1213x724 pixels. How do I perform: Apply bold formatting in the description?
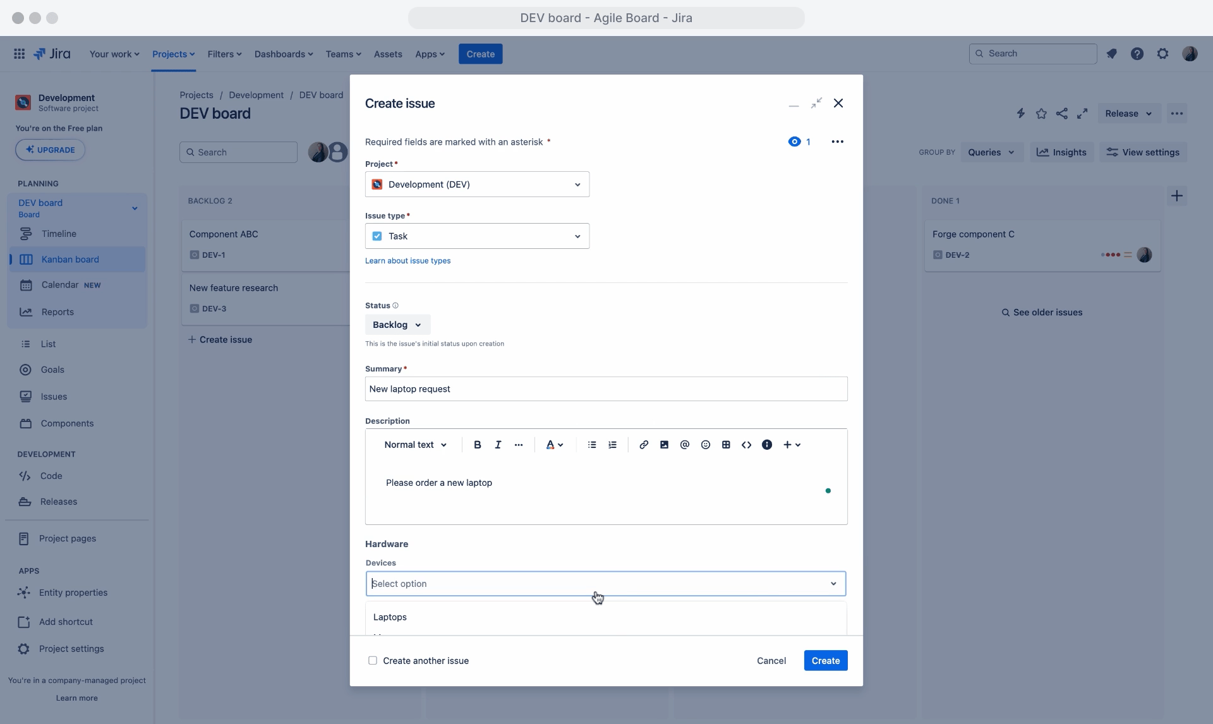[477, 444]
